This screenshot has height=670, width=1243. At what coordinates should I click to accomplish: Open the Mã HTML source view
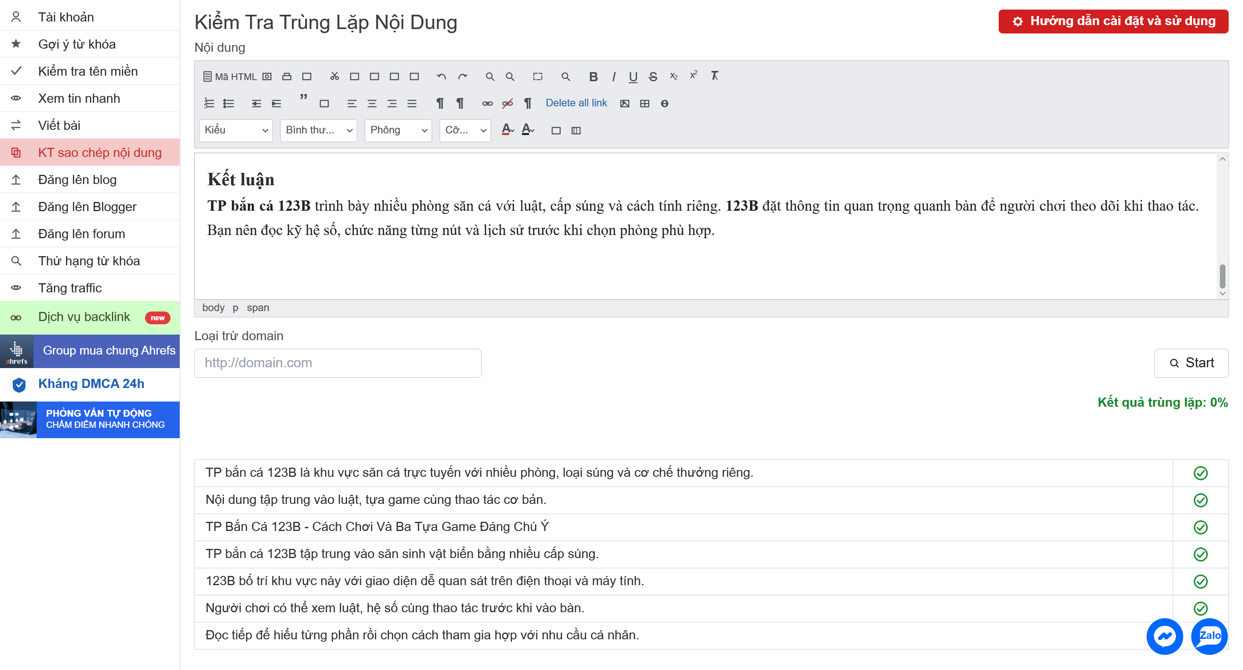coord(230,76)
